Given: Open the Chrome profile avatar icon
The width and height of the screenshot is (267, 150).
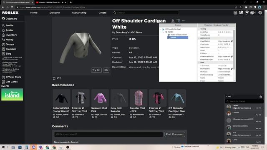Looking at the screenshot, I should (x=259, y=7).
